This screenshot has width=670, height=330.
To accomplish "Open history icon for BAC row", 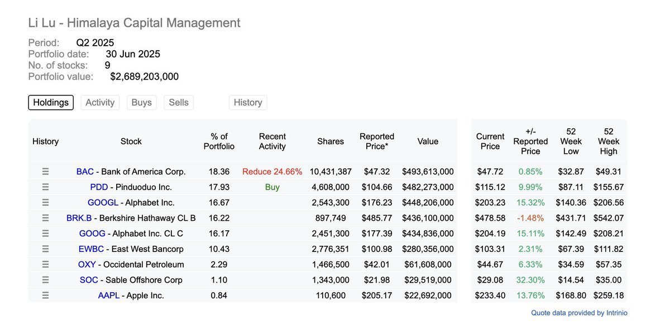I will [x=46, y=172].
